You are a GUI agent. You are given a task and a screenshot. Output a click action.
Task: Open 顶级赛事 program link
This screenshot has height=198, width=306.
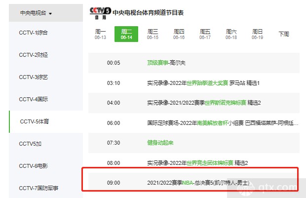(x=157, y=63)
